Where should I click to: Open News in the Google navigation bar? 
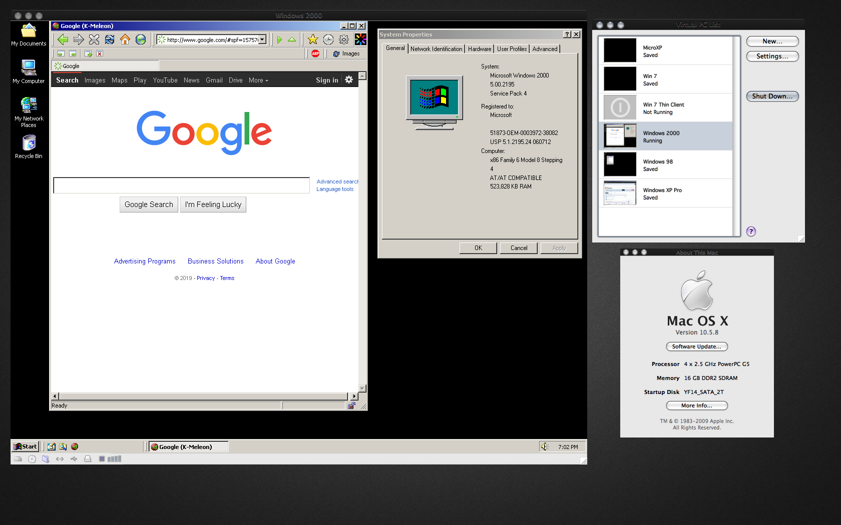click(x=191, y=80)
